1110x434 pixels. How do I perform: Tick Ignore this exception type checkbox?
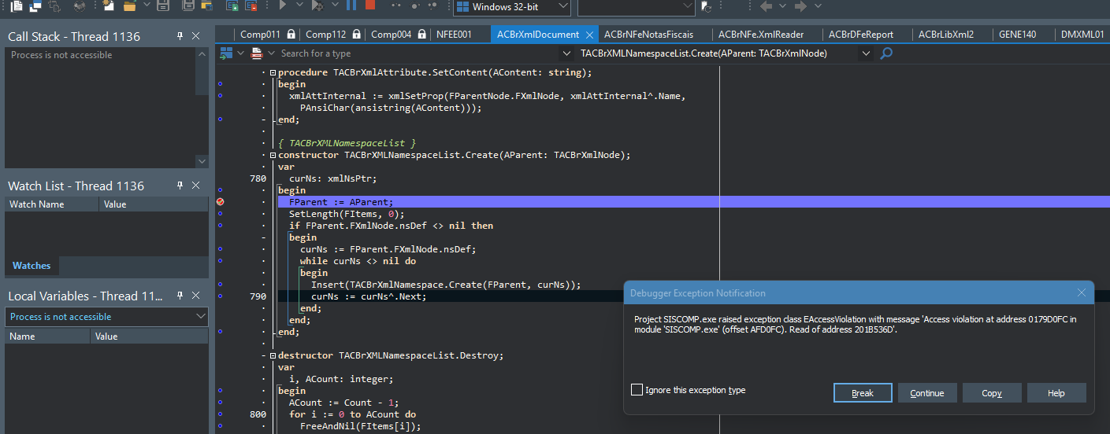(637, 390)
